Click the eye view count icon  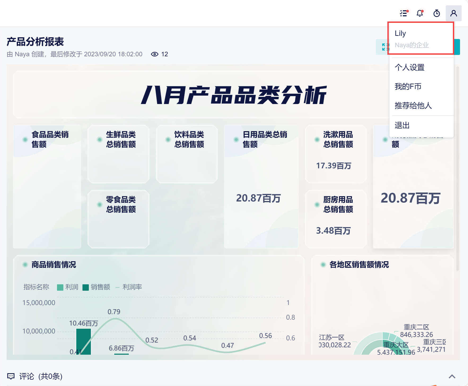155,54
